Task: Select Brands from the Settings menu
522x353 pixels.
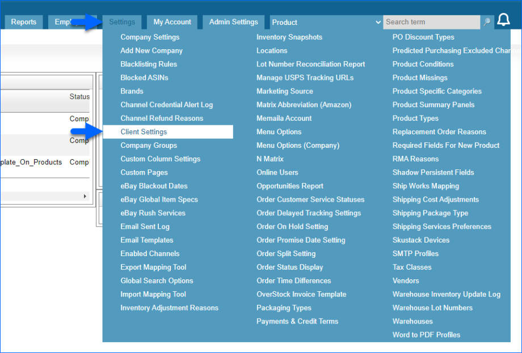Action: pyautogui.click(x=131, y=91)
